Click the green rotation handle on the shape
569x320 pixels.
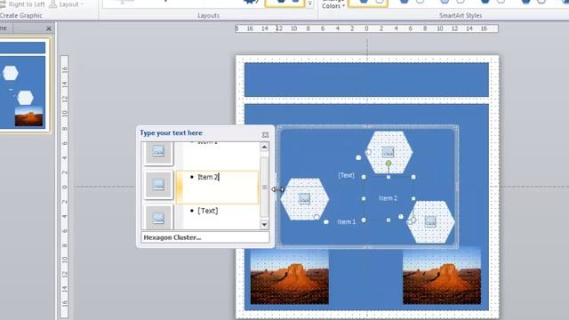click(x=389, y=164)
